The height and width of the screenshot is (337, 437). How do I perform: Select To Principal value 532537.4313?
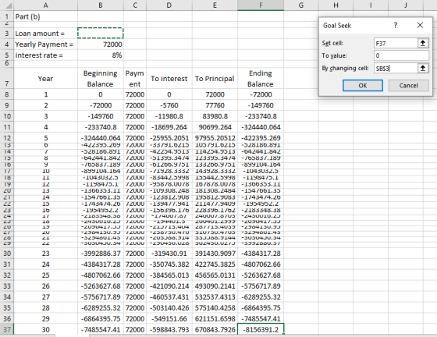click(x=215, y=297)
